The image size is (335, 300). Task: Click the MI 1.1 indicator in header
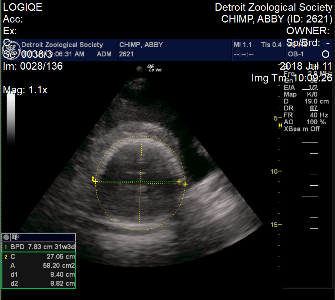pos(243,45)
